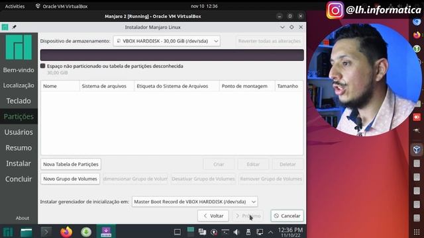
Task: Click the Nome column header
Action: tap(60, 86)
